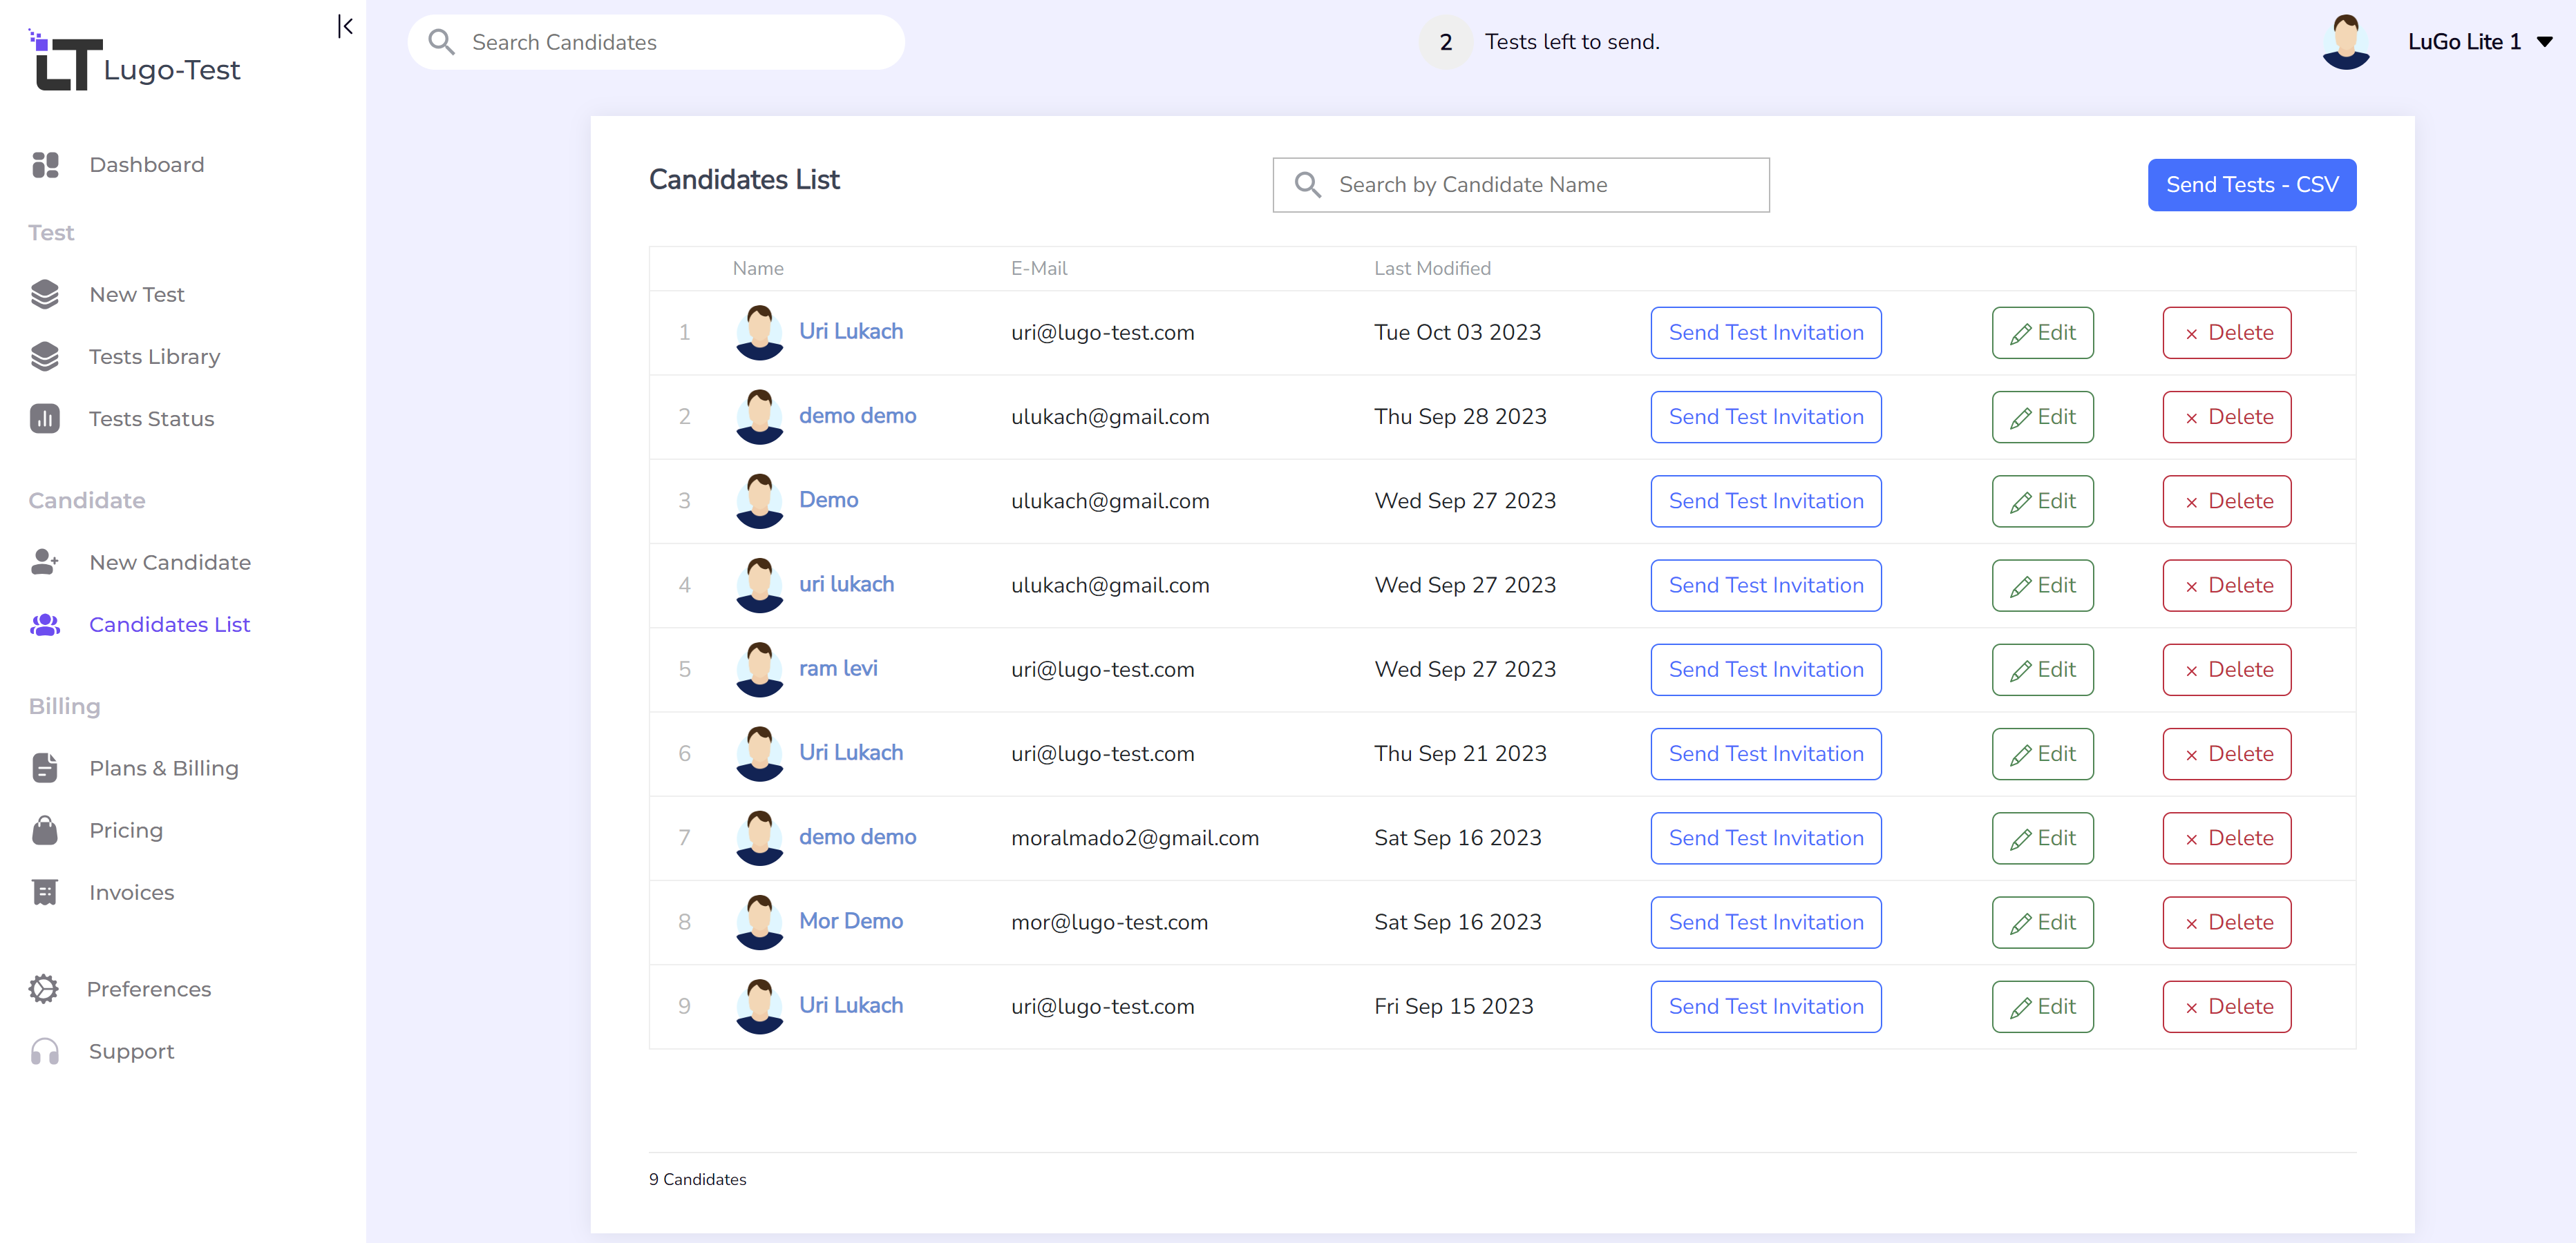Open the user avatar menu in header
The image size is (2576, 1243).
click(2346, 42)
